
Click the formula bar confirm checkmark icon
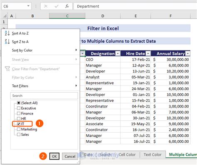click(57, 6)
